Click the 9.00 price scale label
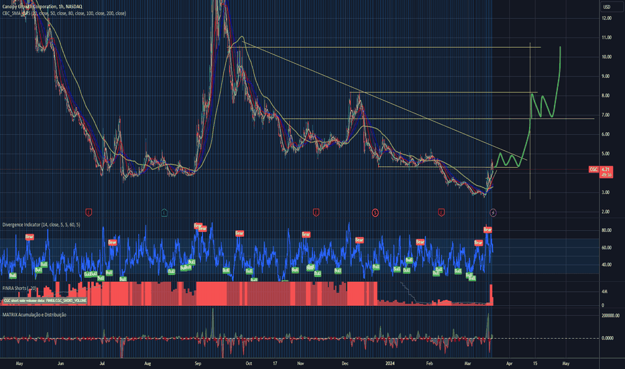The height and width of the screenshot is (369, 625). (x=606, y=76)
